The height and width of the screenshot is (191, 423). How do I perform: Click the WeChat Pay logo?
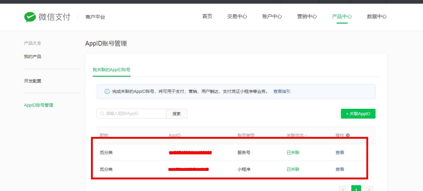pos(47,17)
